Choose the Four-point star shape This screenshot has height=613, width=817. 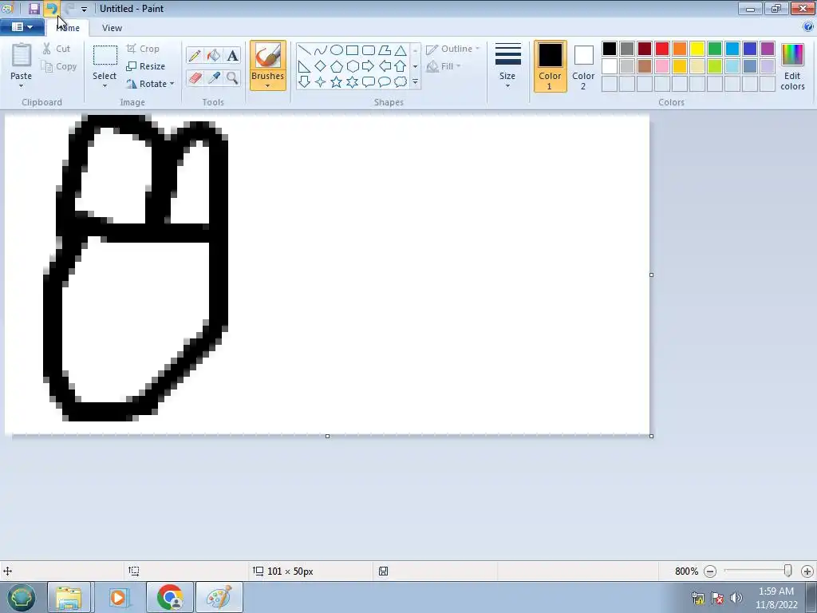click(321, 82)
